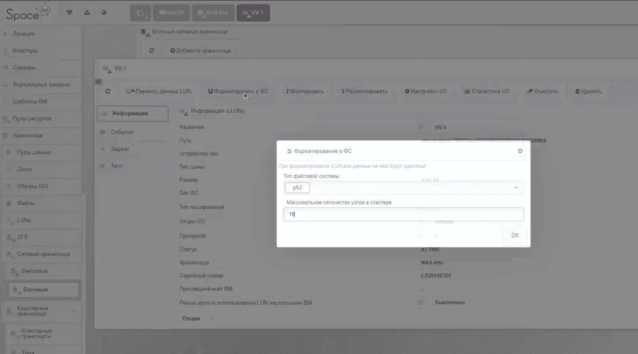Open the windows counter icon in header
638x354 pixels.
141,13
